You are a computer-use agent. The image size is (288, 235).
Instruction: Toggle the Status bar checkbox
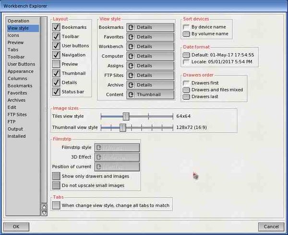[56, 91]
